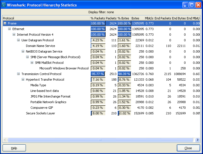Sort by the Mbit/s column header

(x=149, y=18)
